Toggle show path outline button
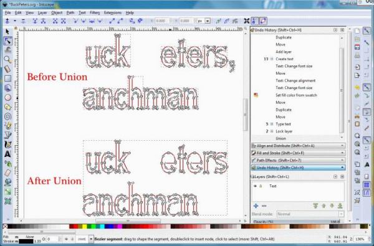The height and width of the screenshot is (246, 374). pyautogui.click(x=263, y=21)
